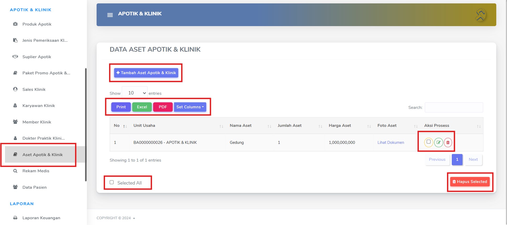
Task: Open Karyawan Klinik in the sidebar
Action: (x=38, y=105)
